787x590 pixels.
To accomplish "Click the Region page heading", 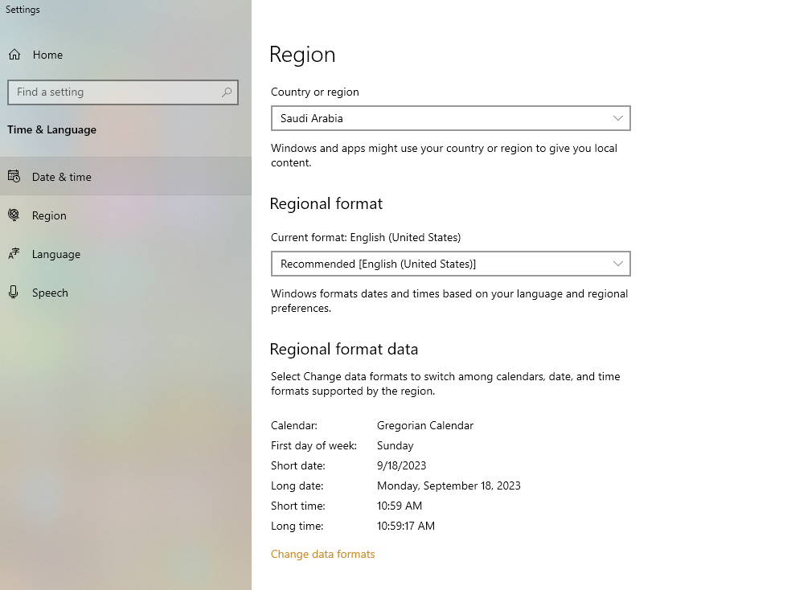I will 302,54.
